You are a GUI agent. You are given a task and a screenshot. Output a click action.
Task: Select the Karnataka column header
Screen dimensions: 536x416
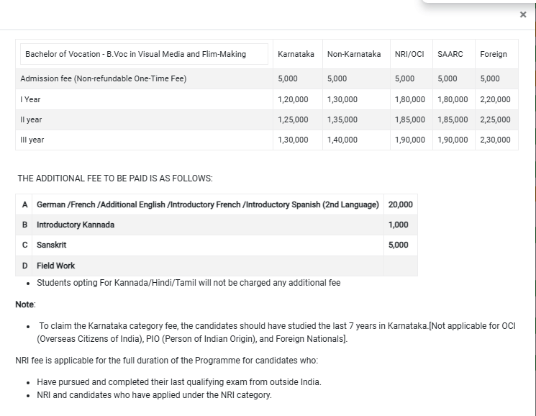pos(296,54)
